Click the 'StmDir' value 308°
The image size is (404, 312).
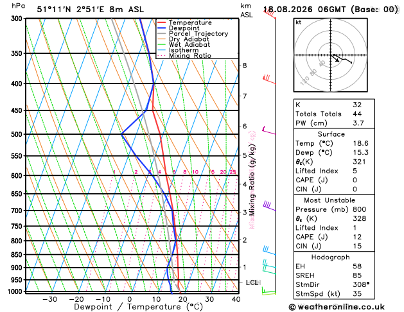pyautogui.click(x=361, y=284)
